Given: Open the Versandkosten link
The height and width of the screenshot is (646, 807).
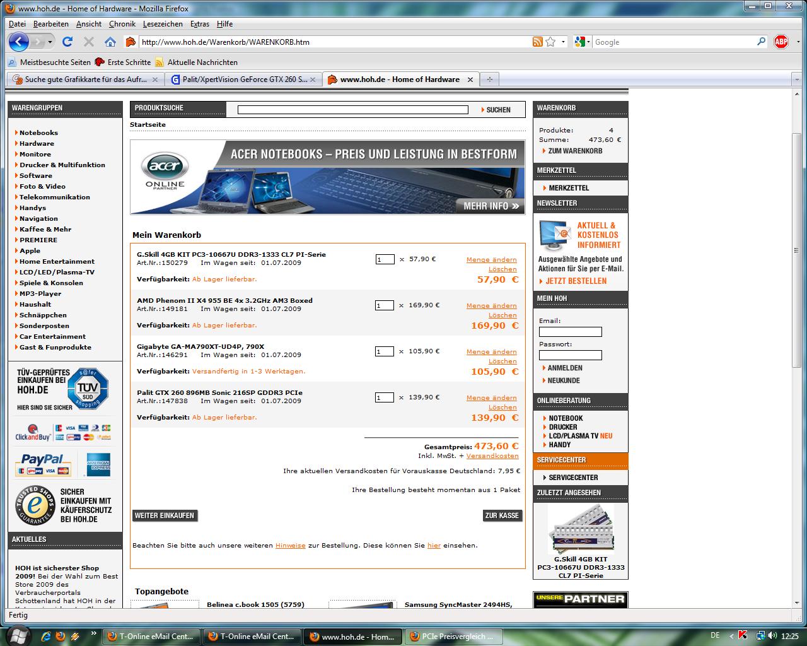Looking at the screenshot, I should [492, 456].
